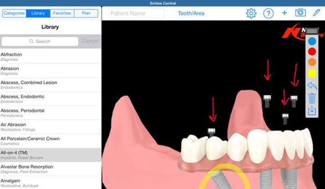Select Abrasion in the library list

point(51,71)
